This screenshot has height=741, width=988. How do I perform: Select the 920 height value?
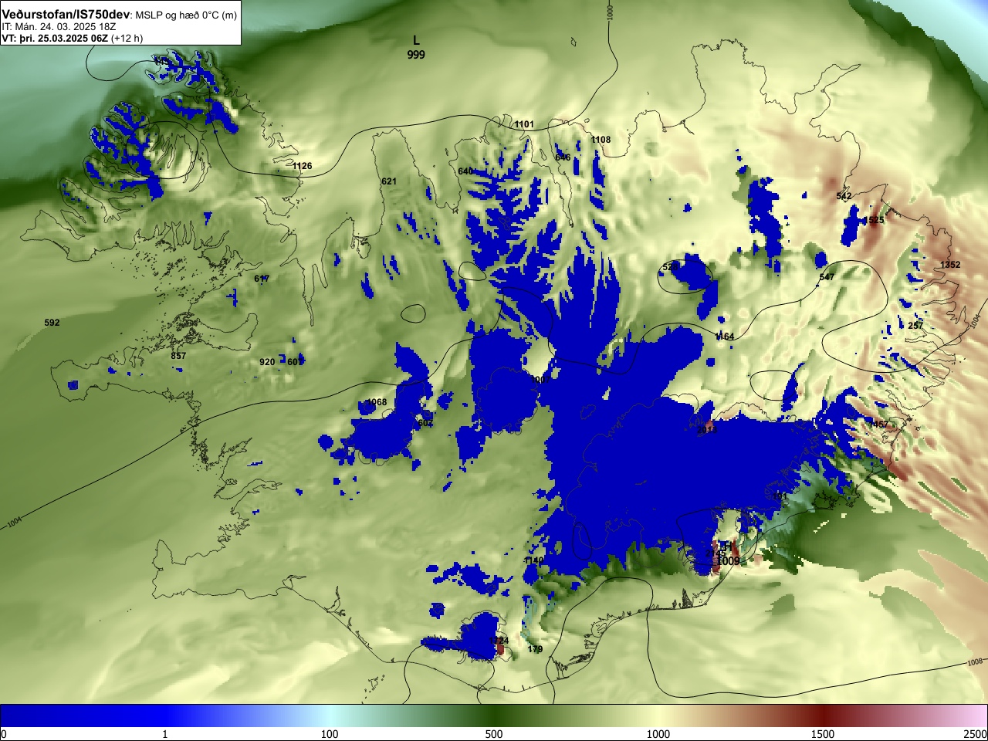(x=267, y=362)
